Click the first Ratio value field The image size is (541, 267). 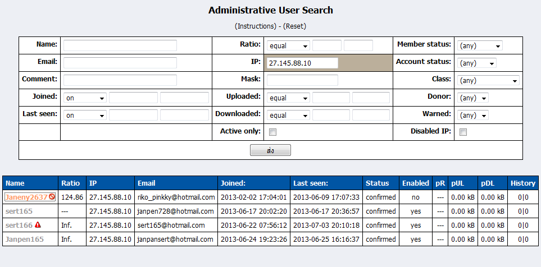pos(327,45)
